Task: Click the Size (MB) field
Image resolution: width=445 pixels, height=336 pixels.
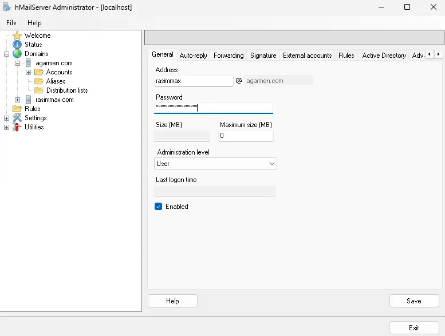Action: coord(182,136)
